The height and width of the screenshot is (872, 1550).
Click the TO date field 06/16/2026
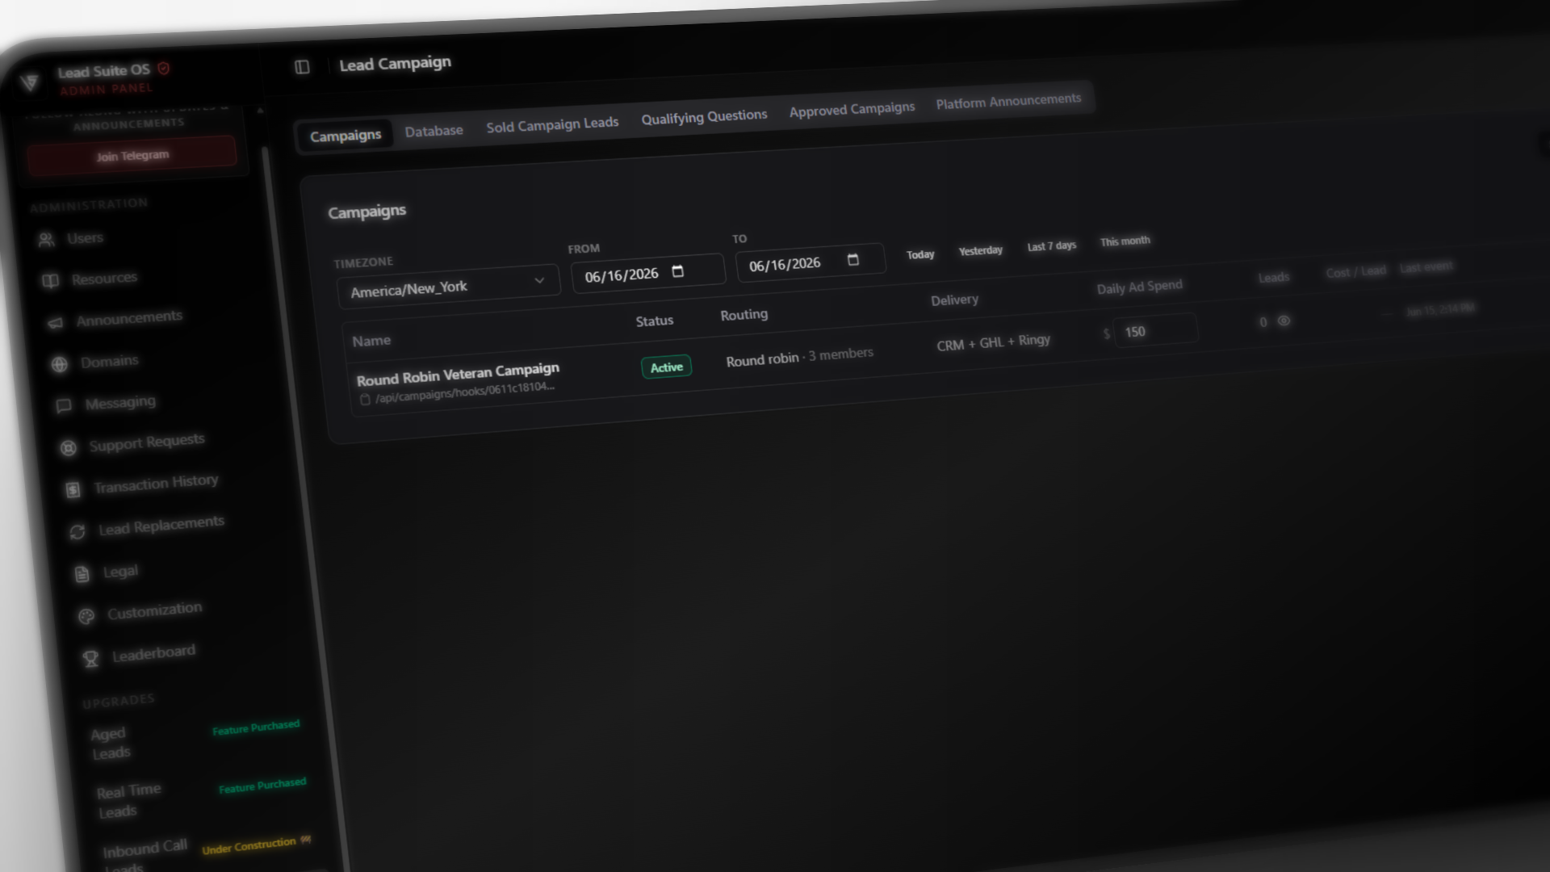click(811, 262)
